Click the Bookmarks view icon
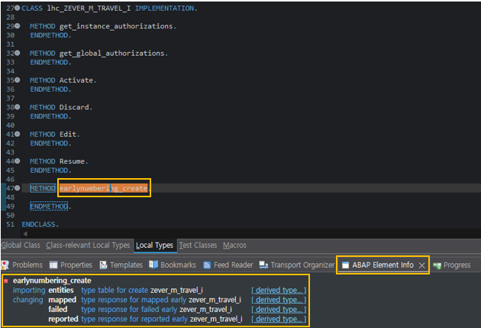 [153, 265]
